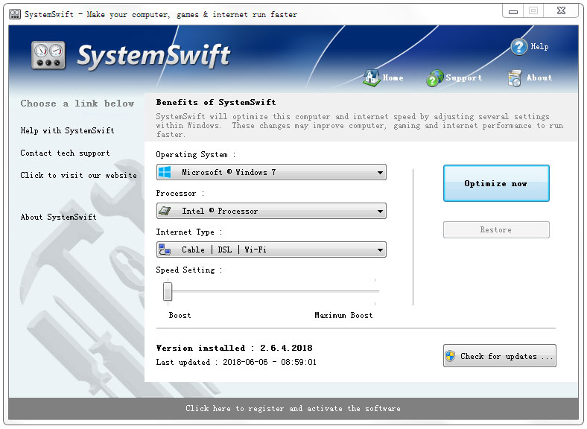This screenshot has width=587, height=429.
Task: Click the register and activate software bar
Action: tap(293, 408)
